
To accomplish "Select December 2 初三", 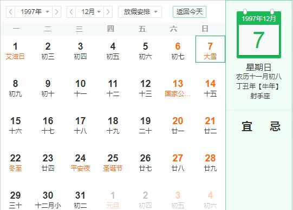I will (48, 51).
